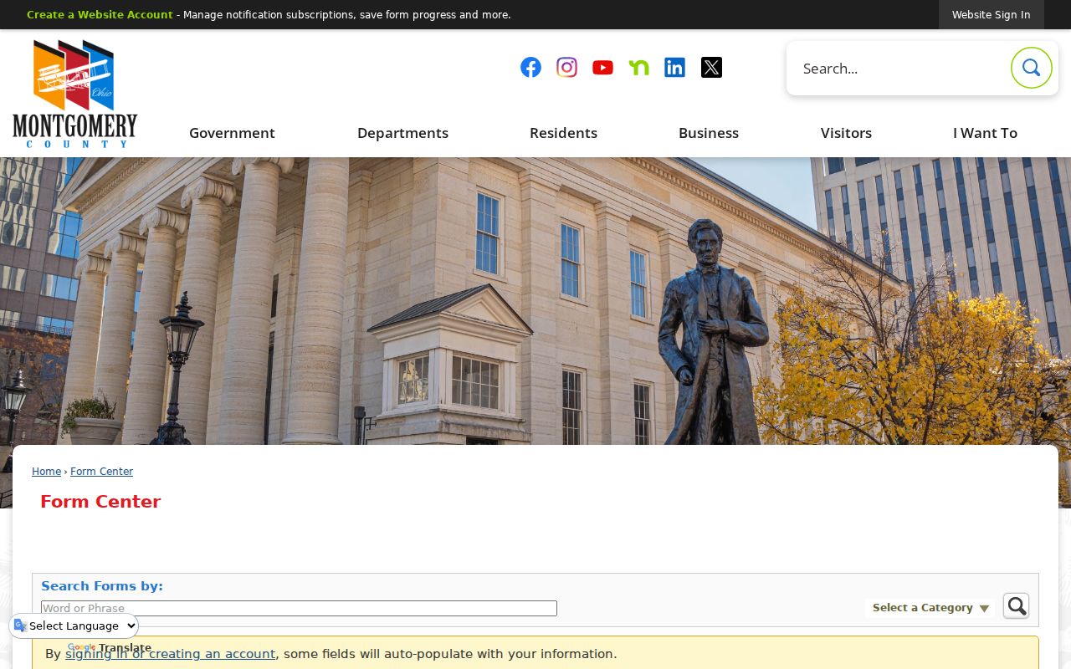Open the LinkedIn social icon

[x=675, y=68]
